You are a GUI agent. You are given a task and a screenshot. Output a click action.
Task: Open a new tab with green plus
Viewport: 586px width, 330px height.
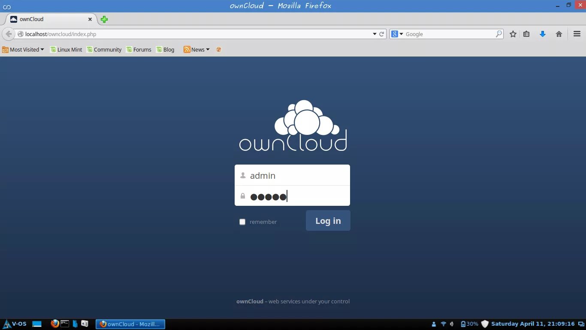(104, 19)
